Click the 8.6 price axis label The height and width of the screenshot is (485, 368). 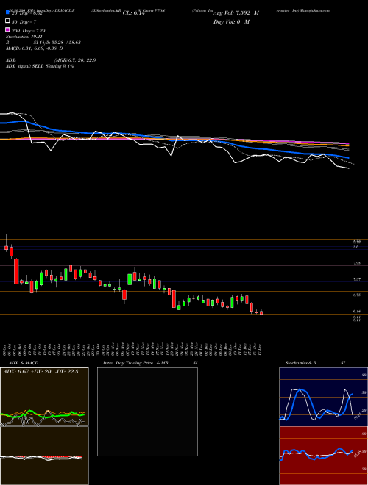pos(356,247)
